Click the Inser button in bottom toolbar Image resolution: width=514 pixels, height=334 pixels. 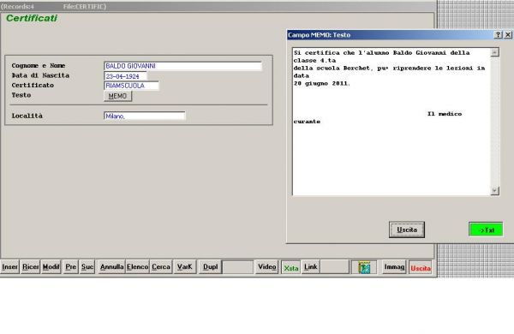click(x=9, y=267)
